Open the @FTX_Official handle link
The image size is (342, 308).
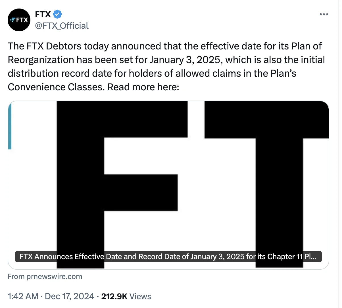click(x=62, y=26)
